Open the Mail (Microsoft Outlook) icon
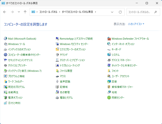This screenshot has height=124, width=162. 6,39
